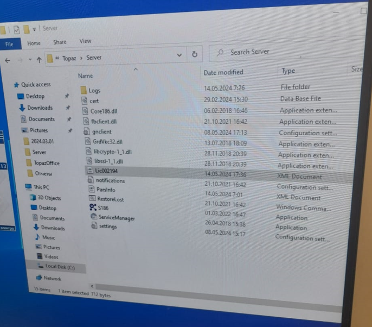This screenshot has width=372, height=327.
Task: Select Downloads under Quick access
Action: coord(40,108)
